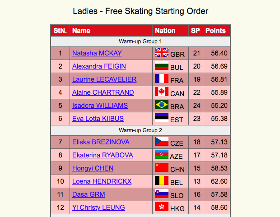
Task: Click the China flag icon
Action: pos(161,167)
